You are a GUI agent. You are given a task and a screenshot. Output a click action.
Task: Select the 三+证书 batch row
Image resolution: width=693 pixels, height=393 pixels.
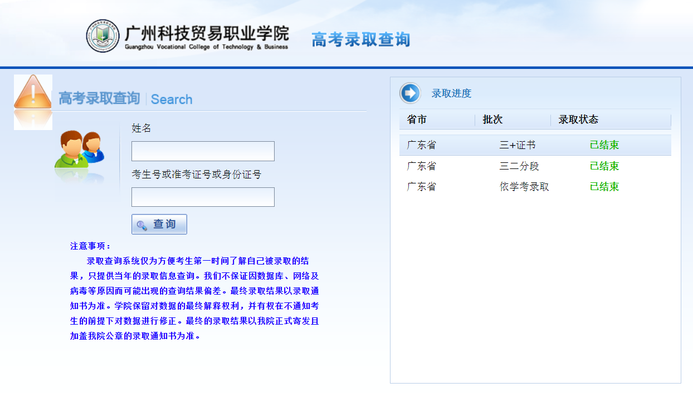517,145
